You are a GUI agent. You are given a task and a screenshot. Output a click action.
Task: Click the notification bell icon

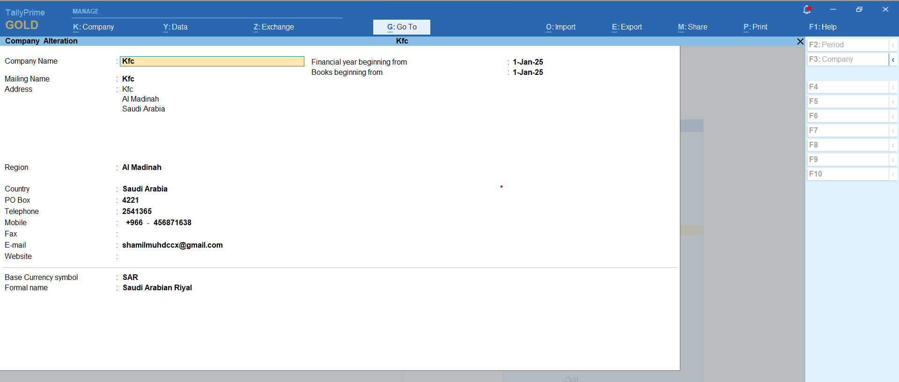point(807,9)
